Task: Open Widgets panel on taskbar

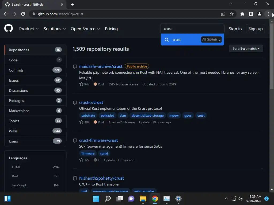Action: point(7,199)
